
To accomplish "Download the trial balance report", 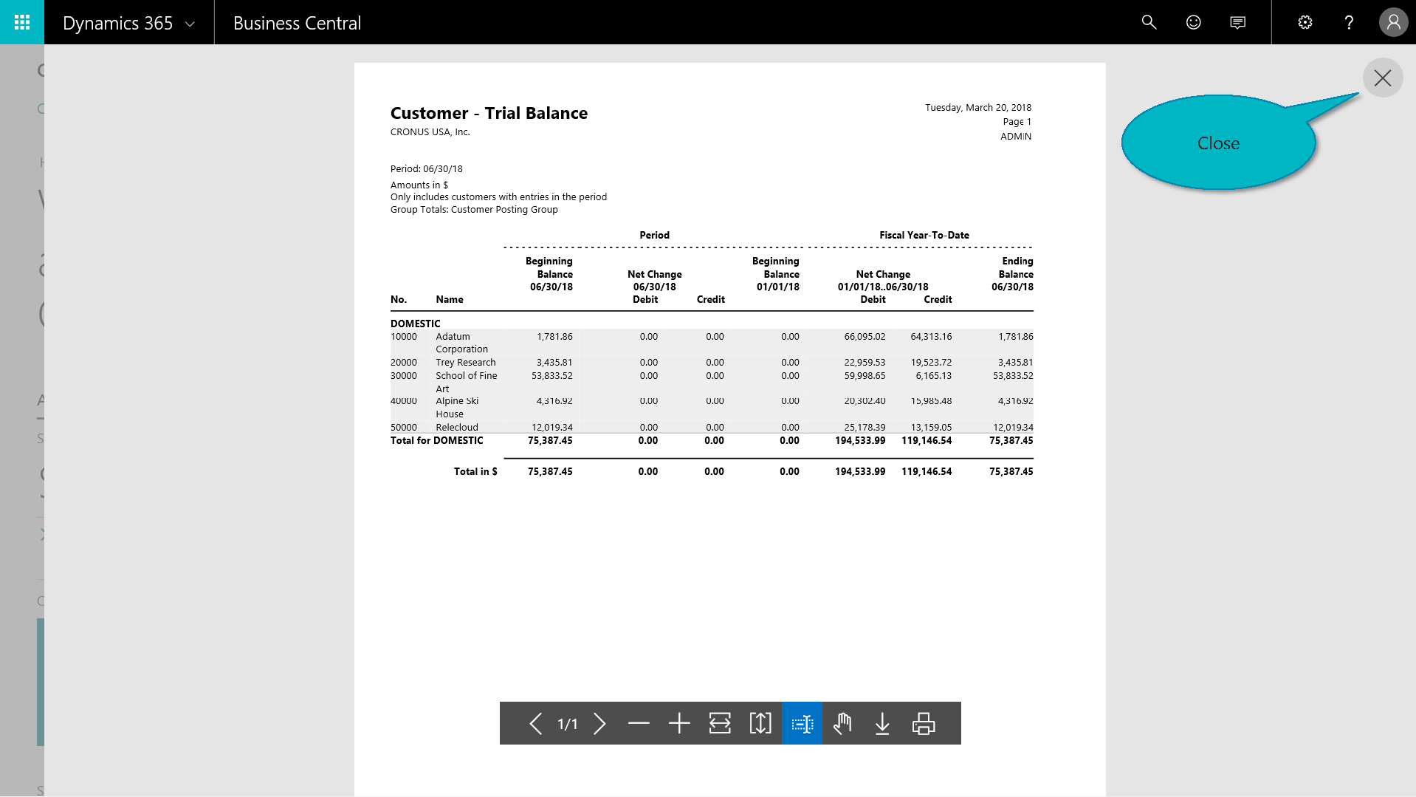I will pyautogui.click(x=882, y=724).
